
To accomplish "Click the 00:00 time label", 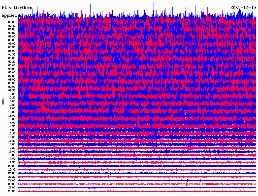I will pos(12,22).
